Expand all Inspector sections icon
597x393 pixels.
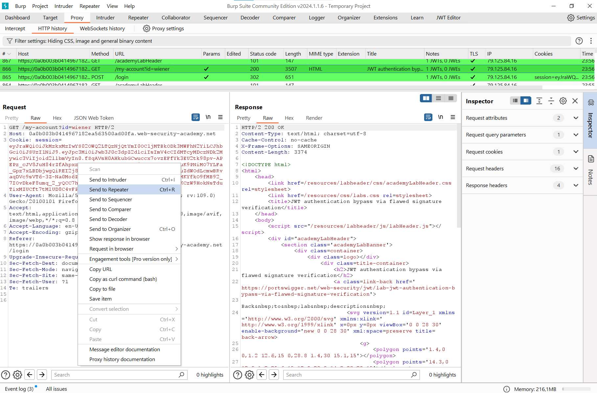(x=539, y=101)
